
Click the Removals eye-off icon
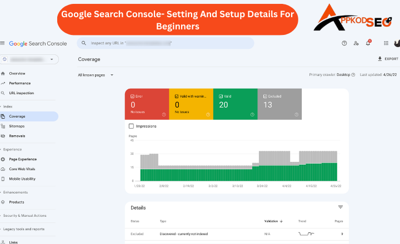(3, 136)
